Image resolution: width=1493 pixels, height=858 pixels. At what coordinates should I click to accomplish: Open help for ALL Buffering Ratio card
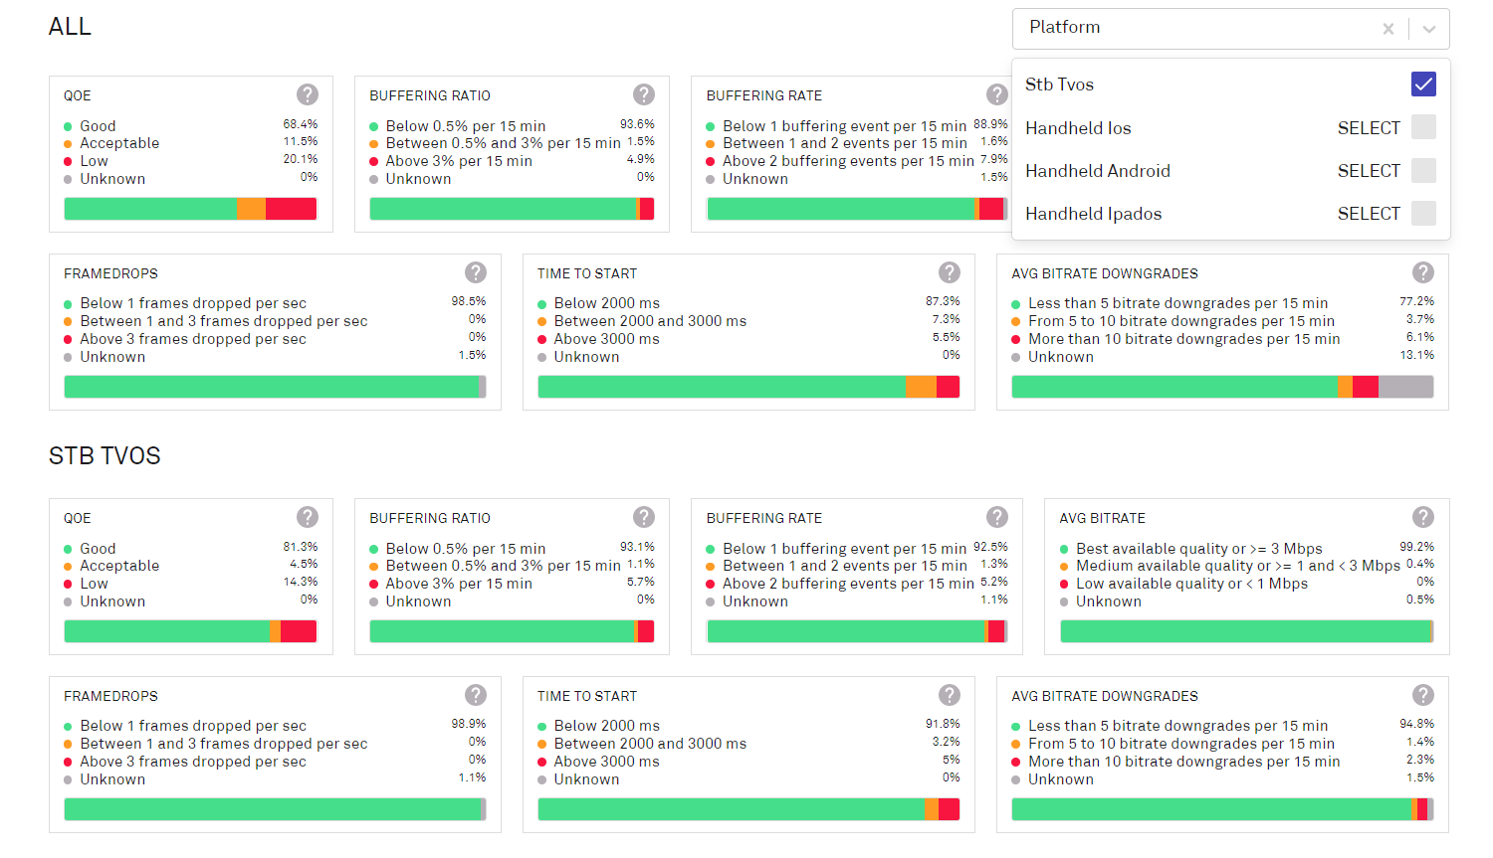coord(644,94)
